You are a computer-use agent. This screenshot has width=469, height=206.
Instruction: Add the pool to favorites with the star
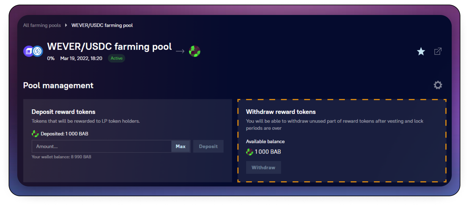[x=421, y=51]
